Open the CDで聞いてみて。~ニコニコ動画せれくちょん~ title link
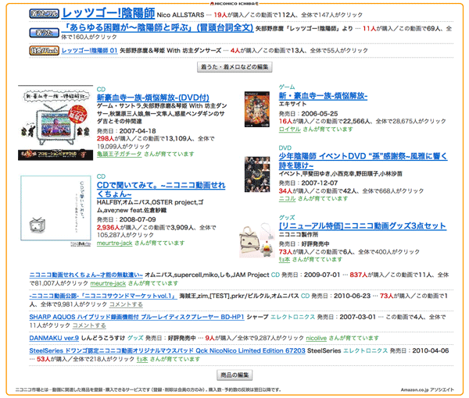 click(161, 190)
